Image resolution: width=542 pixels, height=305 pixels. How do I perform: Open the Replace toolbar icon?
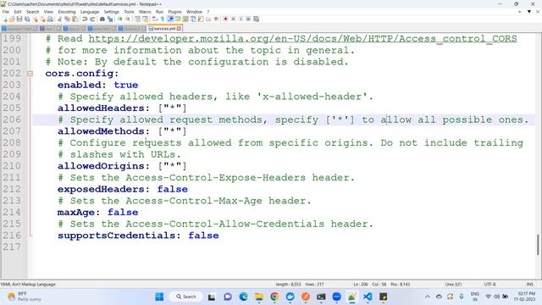(110, 19)
